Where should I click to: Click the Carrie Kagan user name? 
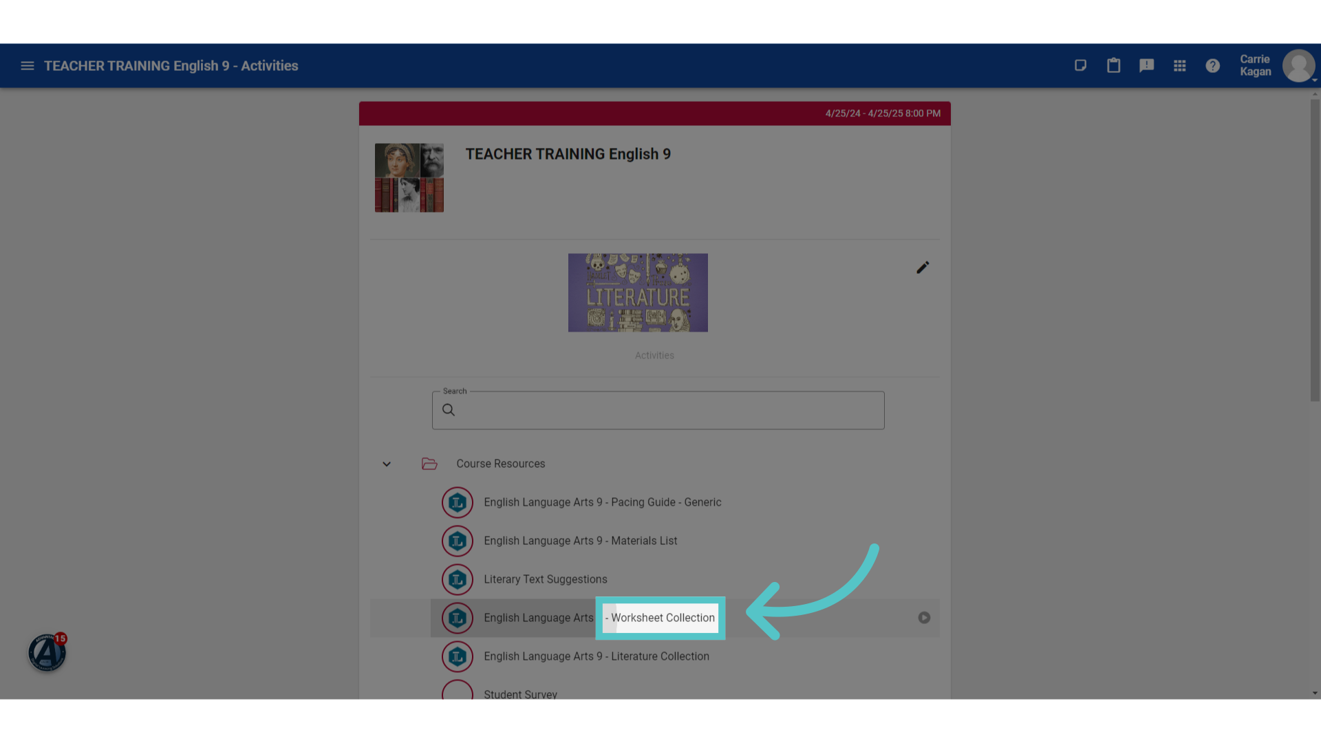click(x=1255, y=65)
